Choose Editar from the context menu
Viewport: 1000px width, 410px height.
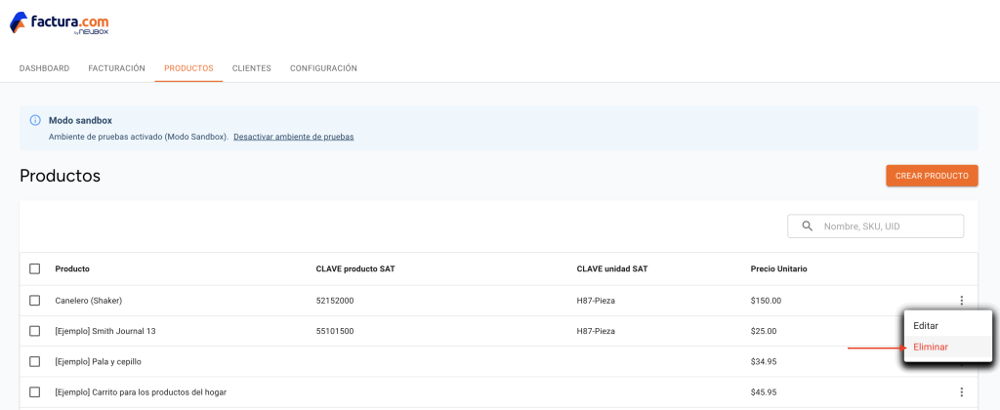[x=948, y=325]
